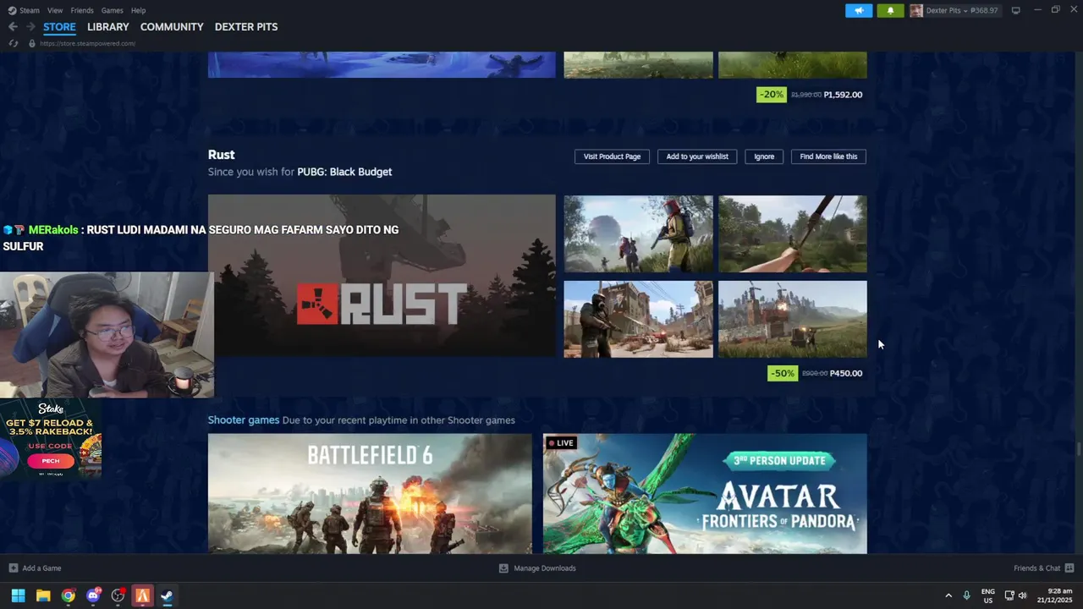Open the Friends menu
Image resolution: width=1083 pixels, height=609 pixels.
tap(82, 10)
